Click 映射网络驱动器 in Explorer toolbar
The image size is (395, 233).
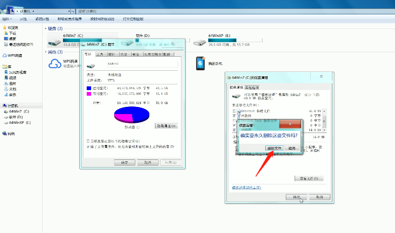pyautogui.click(x=102, y=19)
